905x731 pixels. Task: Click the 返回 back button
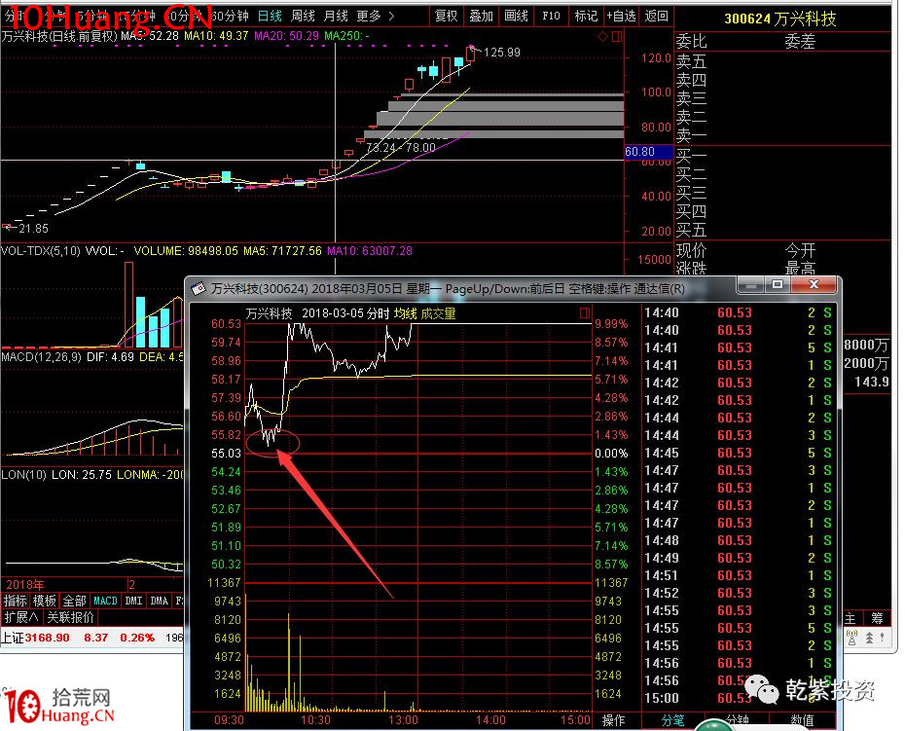click(656, 17)
